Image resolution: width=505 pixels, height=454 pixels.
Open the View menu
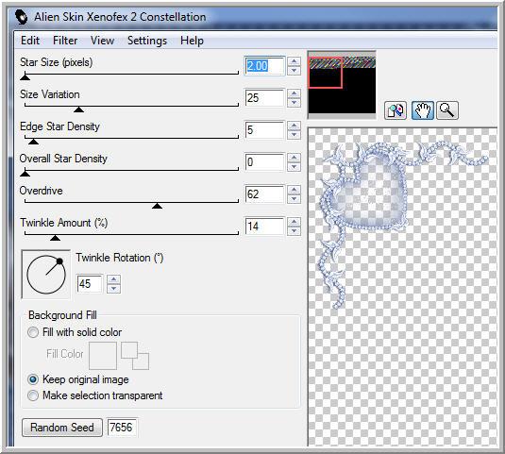(102, 41)
